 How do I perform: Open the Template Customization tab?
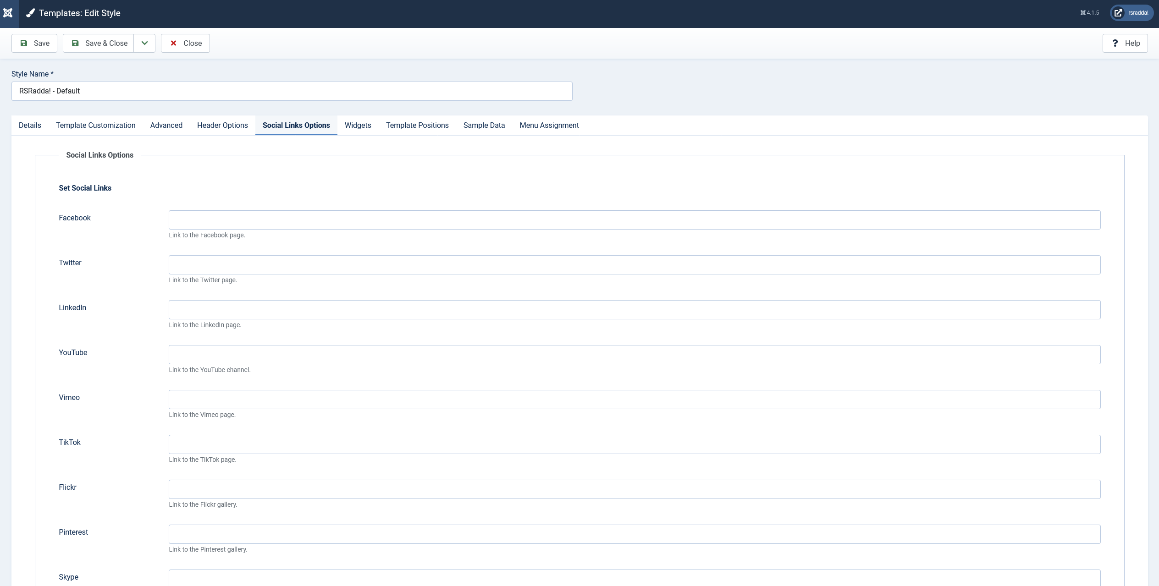[96, 126]
